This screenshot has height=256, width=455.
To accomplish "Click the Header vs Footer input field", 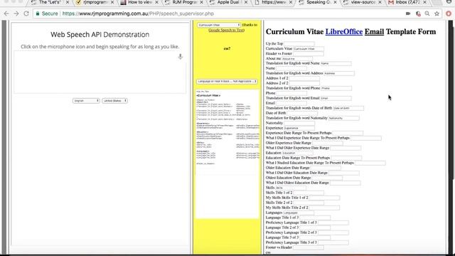I will point(309,53).
